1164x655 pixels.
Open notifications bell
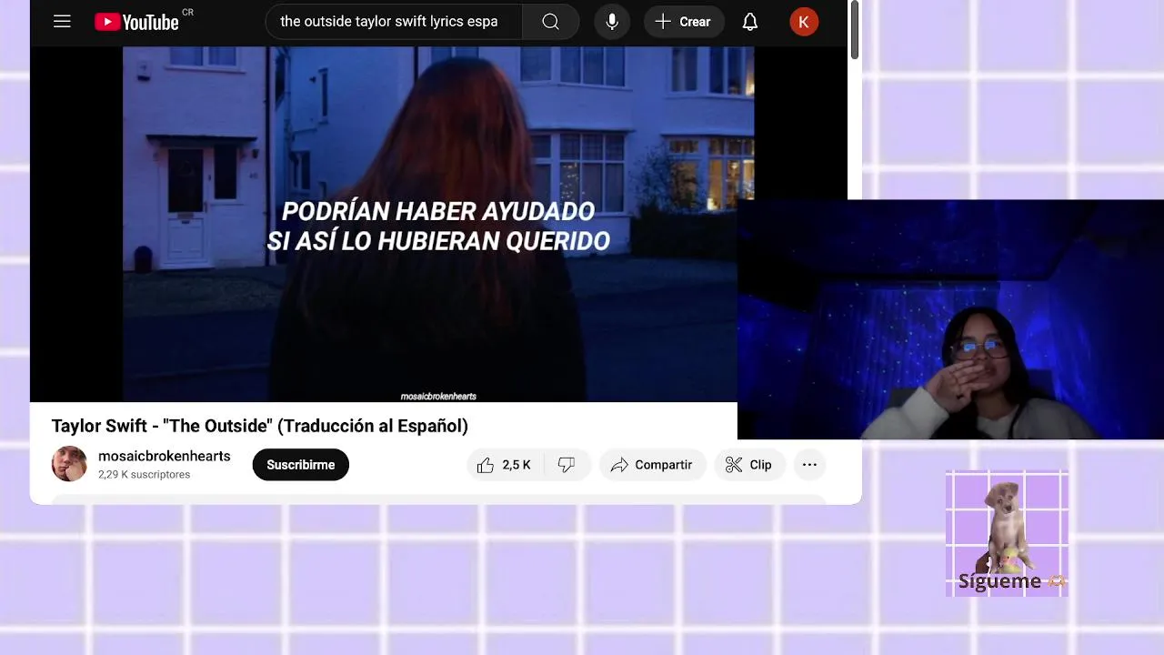tap(750, 22)
